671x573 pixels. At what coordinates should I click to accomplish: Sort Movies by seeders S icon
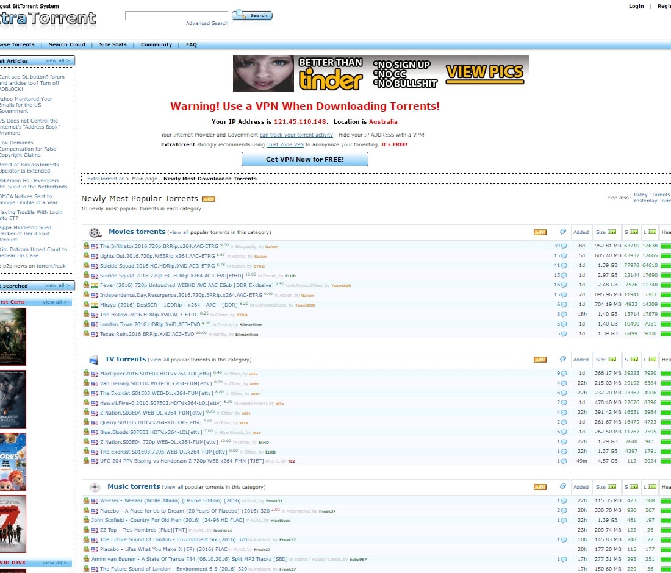[634, 232]
